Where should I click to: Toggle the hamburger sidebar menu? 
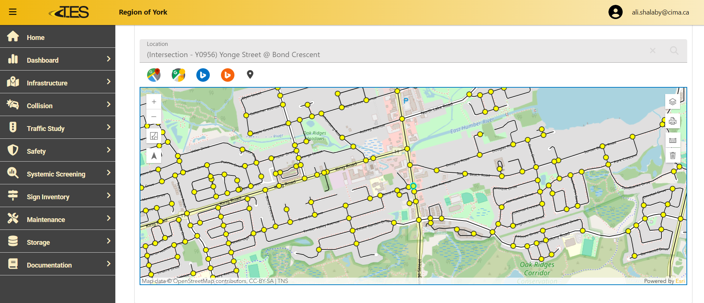[x=13, y=12]
